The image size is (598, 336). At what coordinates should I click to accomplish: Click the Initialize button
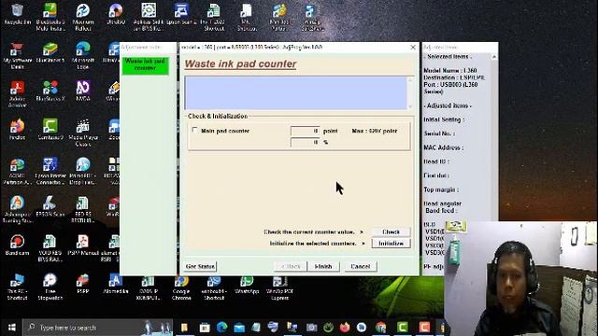coord(391,243)
